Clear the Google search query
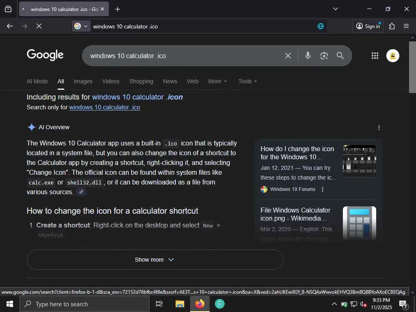The width and height of the screenshot is (416, 312). tap(288, 56)
